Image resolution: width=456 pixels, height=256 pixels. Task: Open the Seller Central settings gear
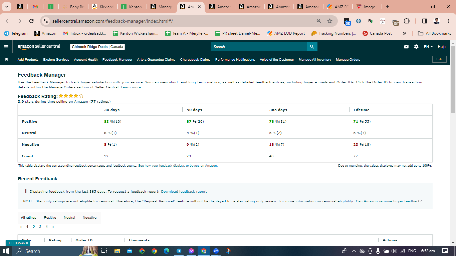pos(416,47)
